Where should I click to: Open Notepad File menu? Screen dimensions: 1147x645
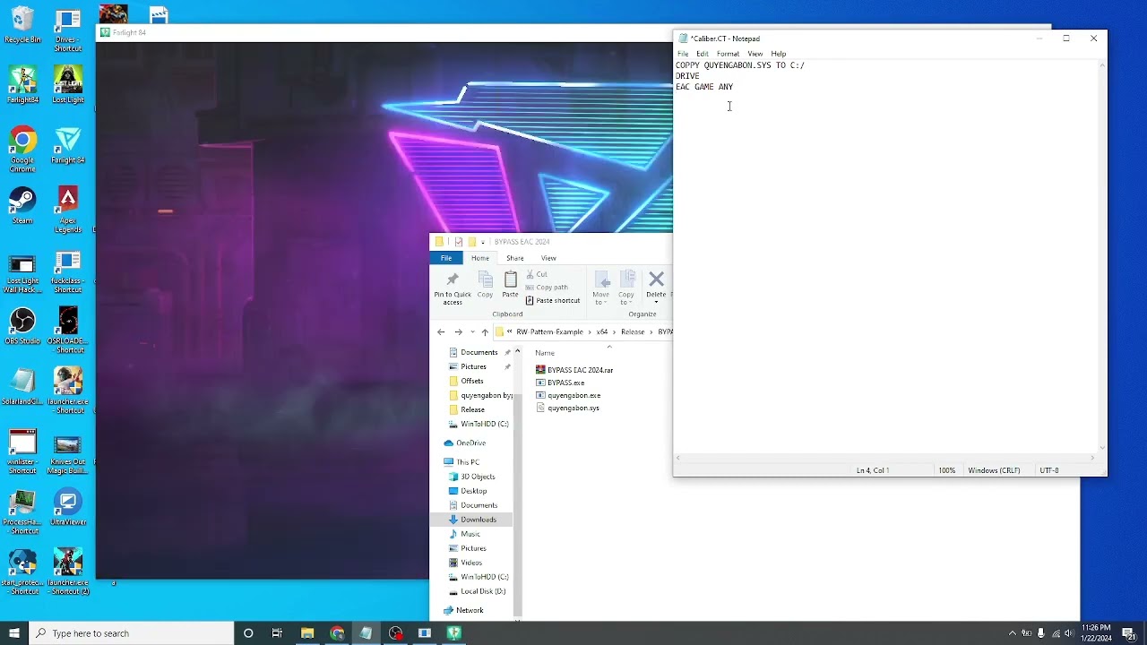pos(683,54)
